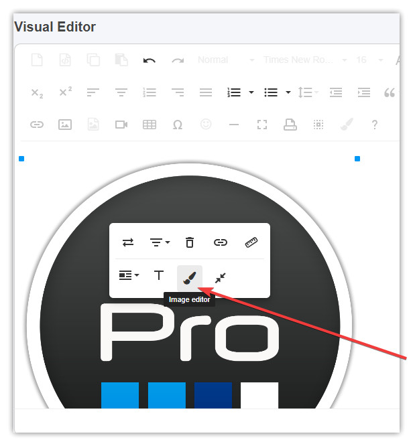The image size is (413, 446).
Task: Click the Justify alignment icon
Action: [x=206, y=92]
